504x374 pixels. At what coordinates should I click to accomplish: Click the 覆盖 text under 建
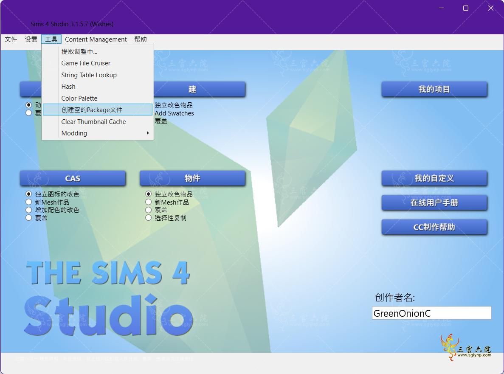(161, 121)
